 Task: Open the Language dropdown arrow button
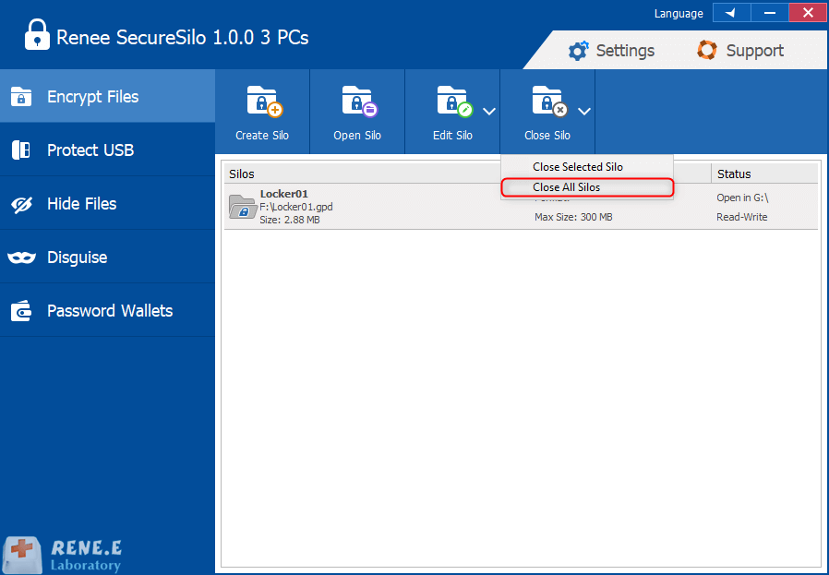click(731, 13)
